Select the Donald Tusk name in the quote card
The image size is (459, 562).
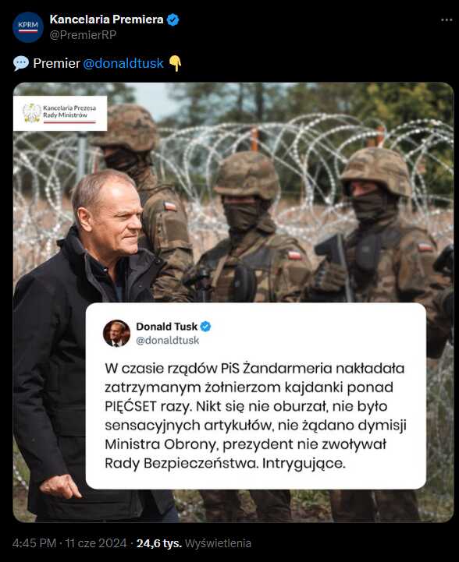[167, 327]
